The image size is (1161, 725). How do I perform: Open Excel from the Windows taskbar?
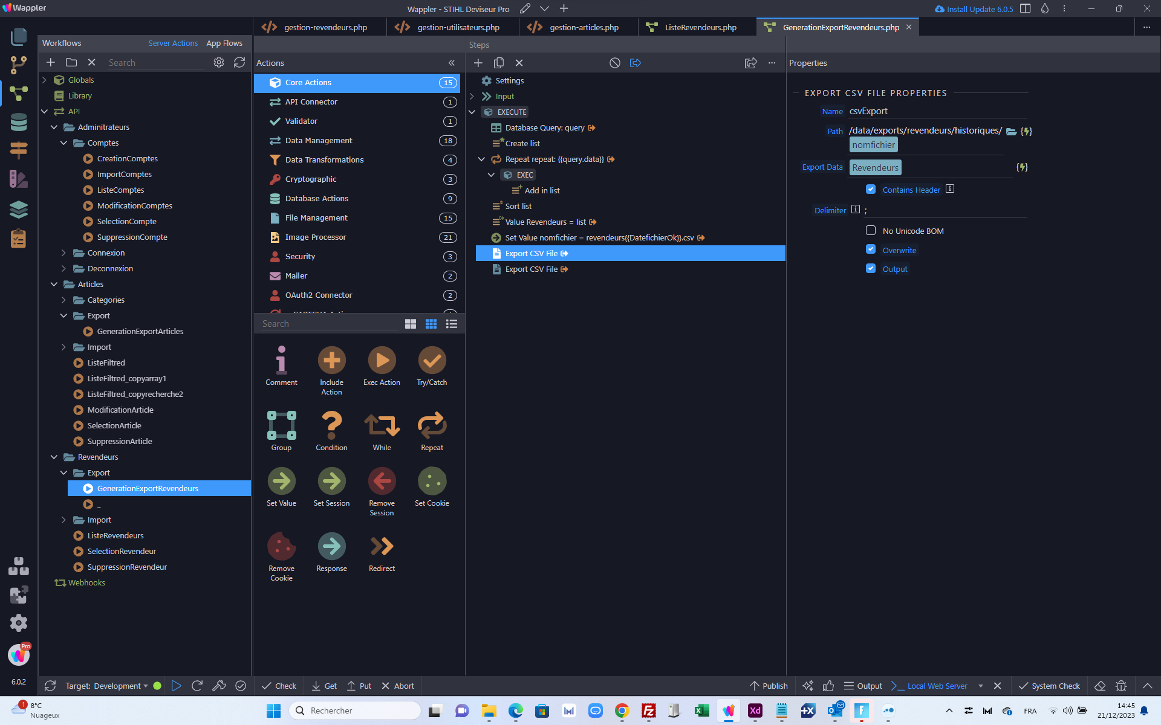coord(701,710)
